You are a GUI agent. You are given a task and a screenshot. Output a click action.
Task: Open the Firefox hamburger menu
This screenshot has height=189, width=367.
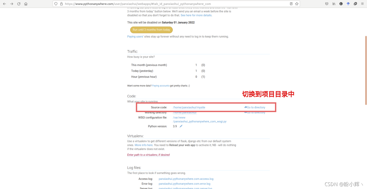(x=363, y=4)
